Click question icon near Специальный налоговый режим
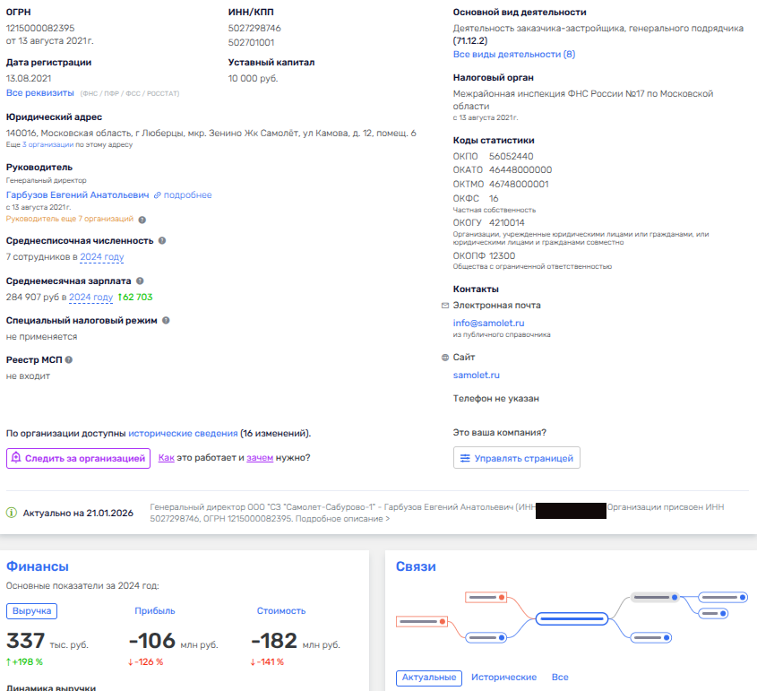 click(167, 320)
